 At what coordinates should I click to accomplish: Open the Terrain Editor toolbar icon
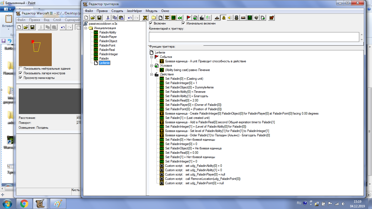[217, 18]
